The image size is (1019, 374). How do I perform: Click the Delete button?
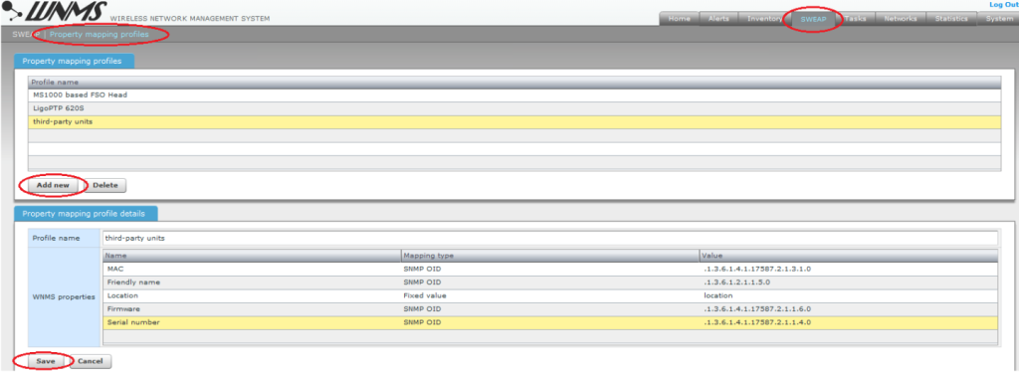click(x=105, y=185)
